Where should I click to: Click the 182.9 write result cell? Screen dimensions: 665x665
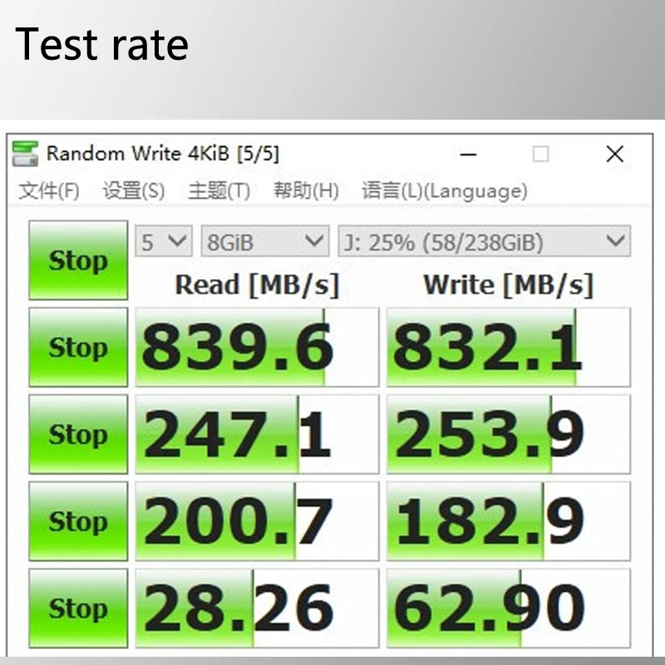click(x=509, y=521)
